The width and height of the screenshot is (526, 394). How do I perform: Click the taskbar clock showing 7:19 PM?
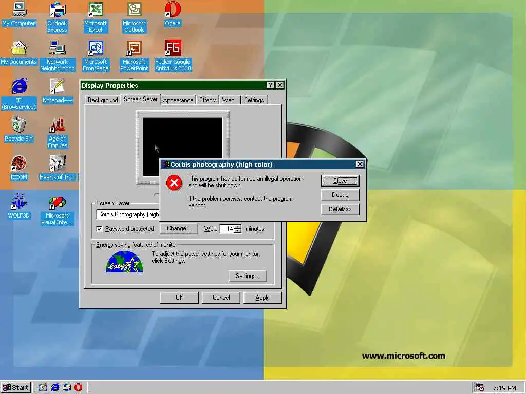(504, 388)
